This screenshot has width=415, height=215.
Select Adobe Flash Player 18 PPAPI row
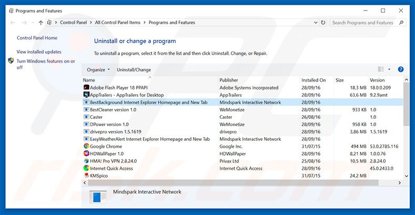(243, 88)
